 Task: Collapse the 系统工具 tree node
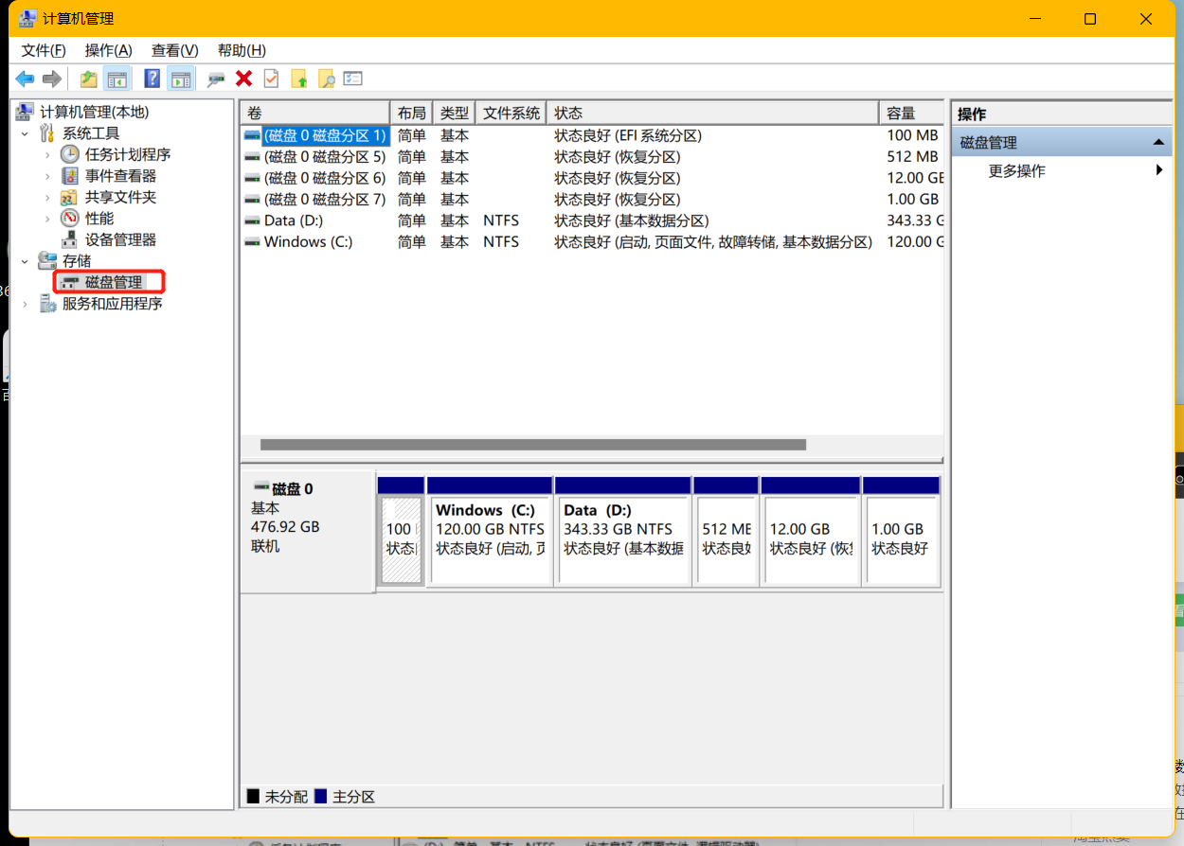coord(25,133)
